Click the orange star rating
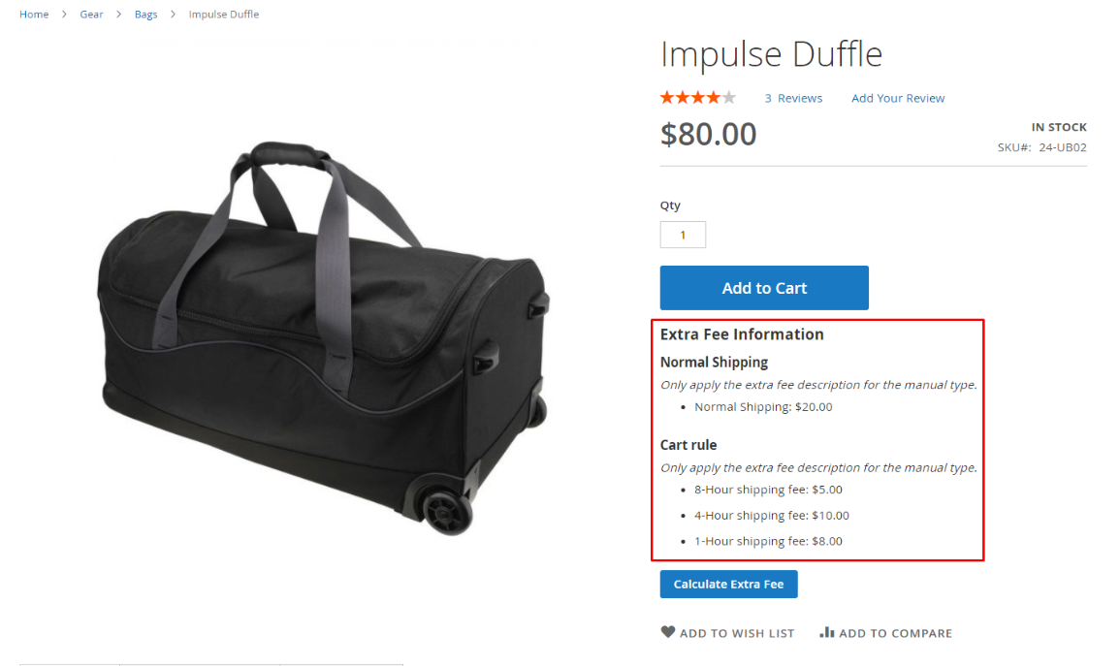This screenshot has height=666, width=1120. (x=697, y=98)
